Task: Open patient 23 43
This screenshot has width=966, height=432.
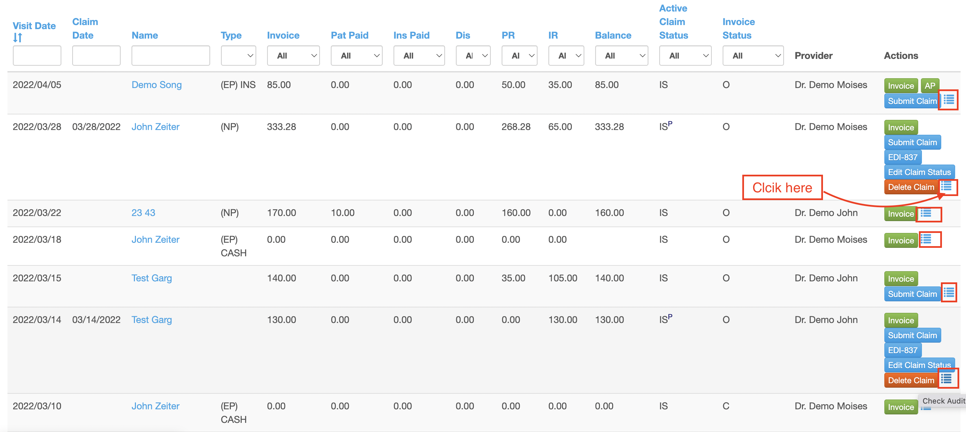Action: coord(143,213)
